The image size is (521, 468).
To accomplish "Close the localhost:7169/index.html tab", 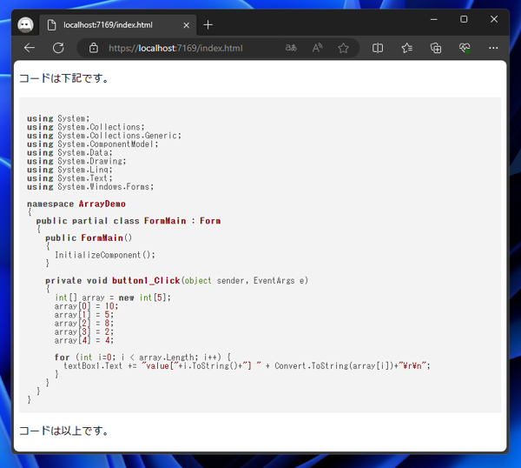I will 187,25.
